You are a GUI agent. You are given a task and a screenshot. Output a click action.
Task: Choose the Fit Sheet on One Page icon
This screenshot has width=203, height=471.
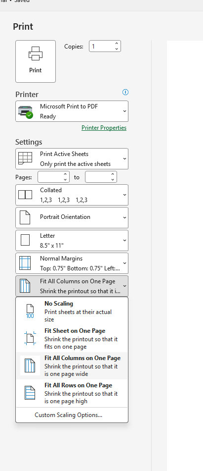pos(30,338)
